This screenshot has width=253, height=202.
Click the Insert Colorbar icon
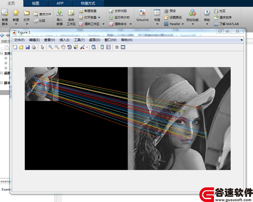(x=102, y=47)
